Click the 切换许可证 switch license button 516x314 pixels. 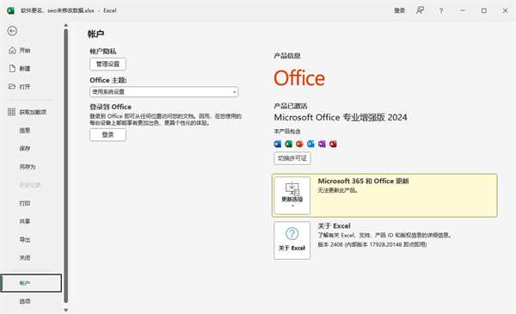(292, 158)
